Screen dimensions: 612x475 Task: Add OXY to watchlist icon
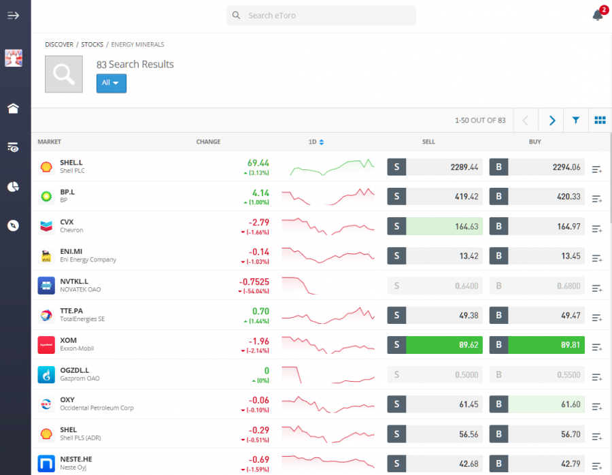point(597,407)
